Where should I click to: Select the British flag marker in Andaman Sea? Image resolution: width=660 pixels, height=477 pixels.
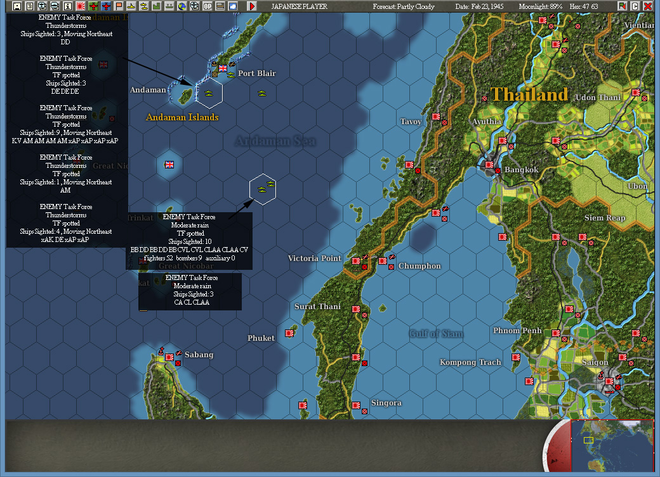coord(169,164)
